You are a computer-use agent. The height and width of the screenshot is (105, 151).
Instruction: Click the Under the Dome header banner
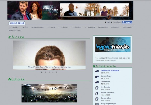(x=70, y=10)
